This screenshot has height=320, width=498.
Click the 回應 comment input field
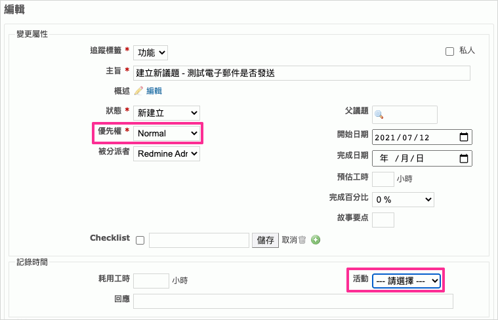click(293, 301)
